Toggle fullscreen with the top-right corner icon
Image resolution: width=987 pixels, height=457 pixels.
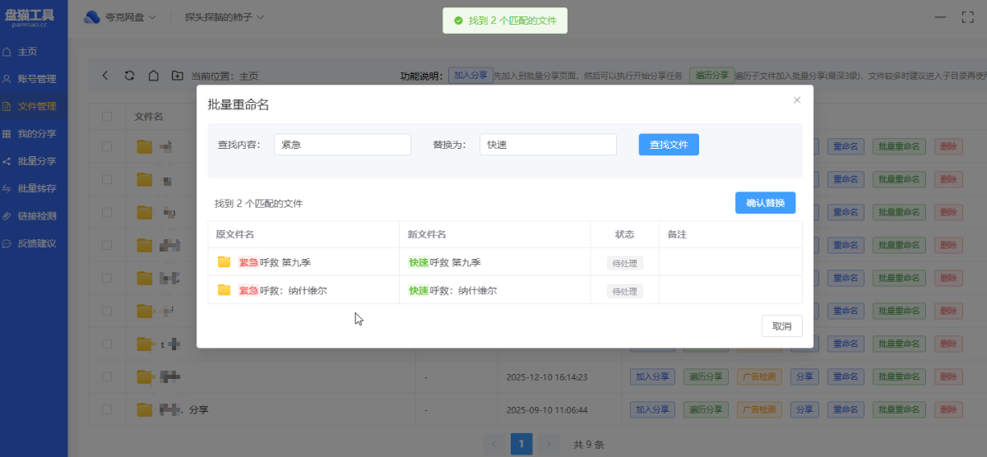[x=967, y=17]
